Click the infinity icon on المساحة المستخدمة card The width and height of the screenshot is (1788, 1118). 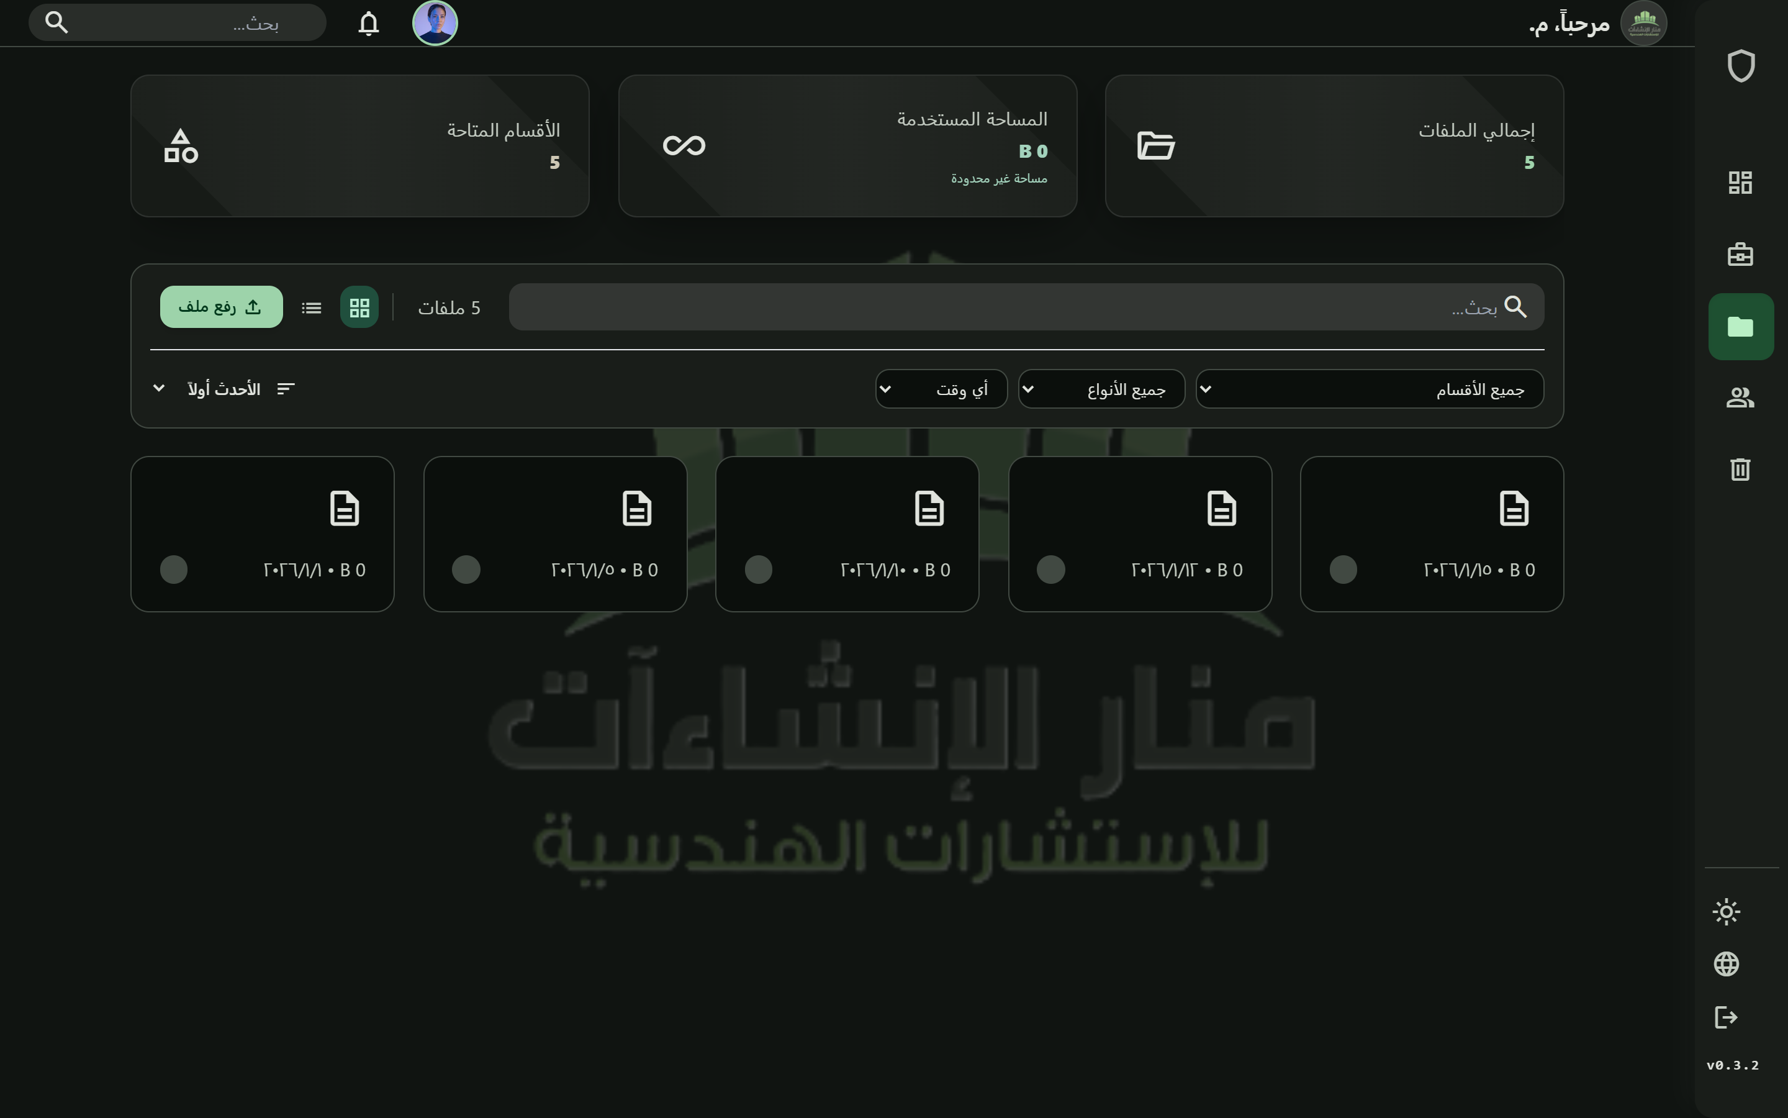coord(684,146)
